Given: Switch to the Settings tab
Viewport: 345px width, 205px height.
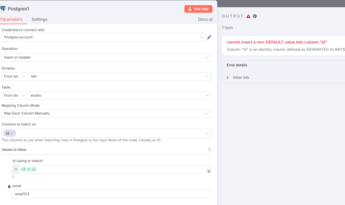Looking at the screenshot, I should pos(39,19).
